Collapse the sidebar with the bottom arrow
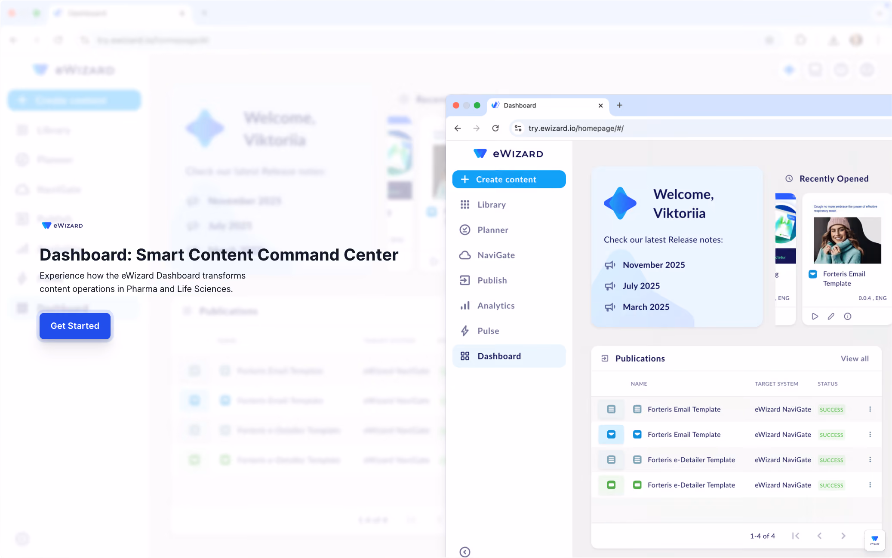 click(x=465, y=552)
